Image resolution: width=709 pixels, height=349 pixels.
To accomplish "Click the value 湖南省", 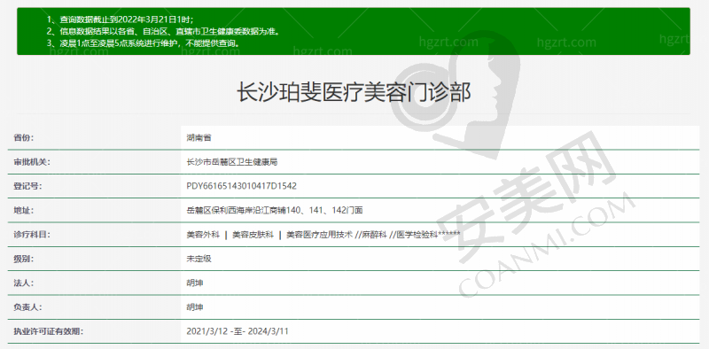I will [x=199, y=137].
